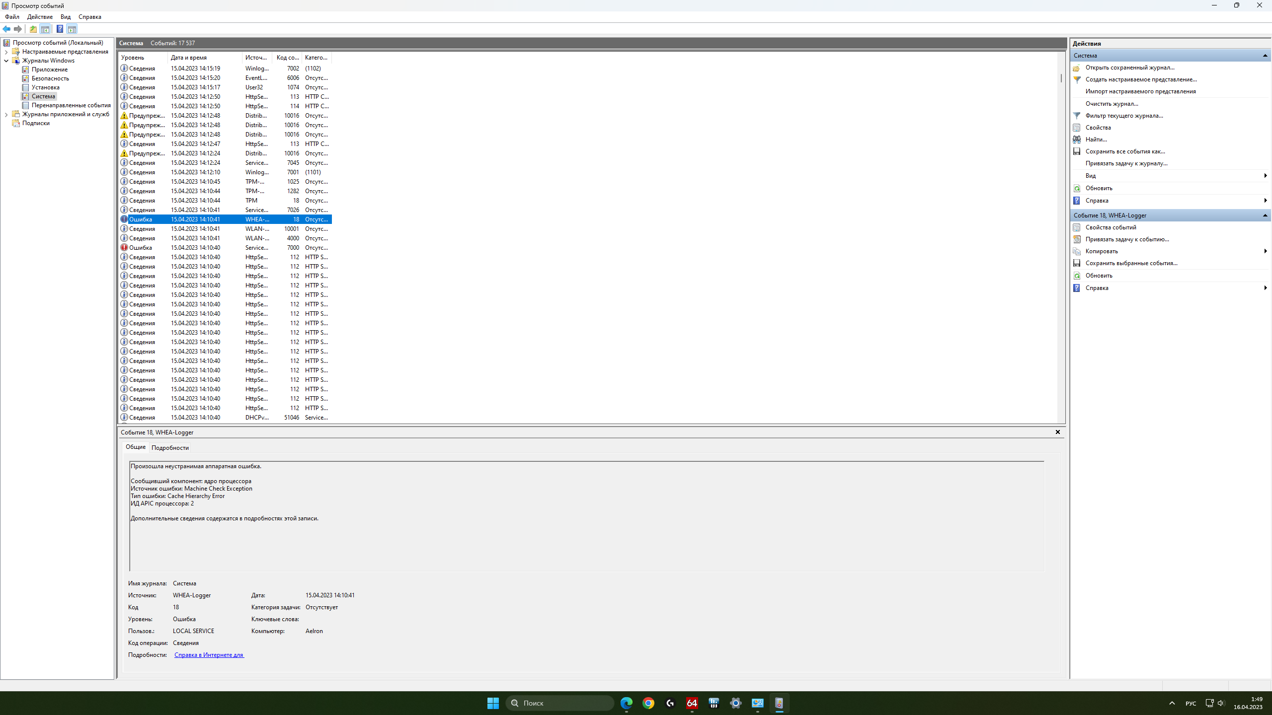Expand the Настраиваемые представления tree node
1272x715 pixels.
pyautogui.click(x=6, y=52)
